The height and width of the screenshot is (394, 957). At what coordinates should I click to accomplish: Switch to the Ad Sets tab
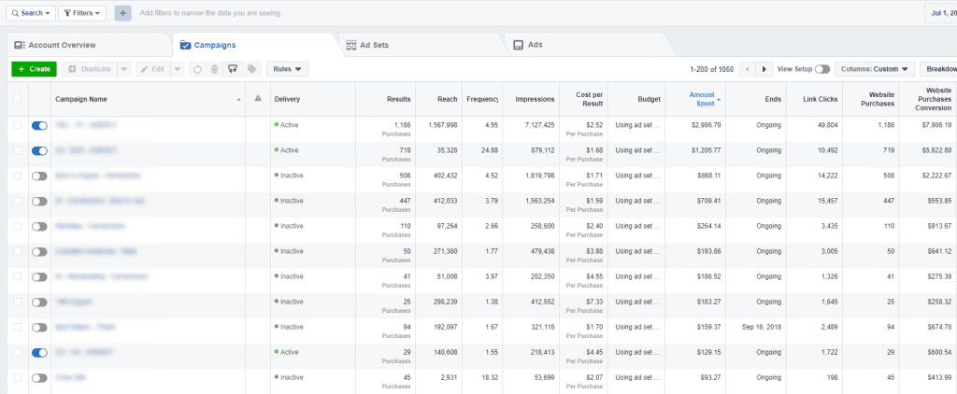(x=372, y=45)
